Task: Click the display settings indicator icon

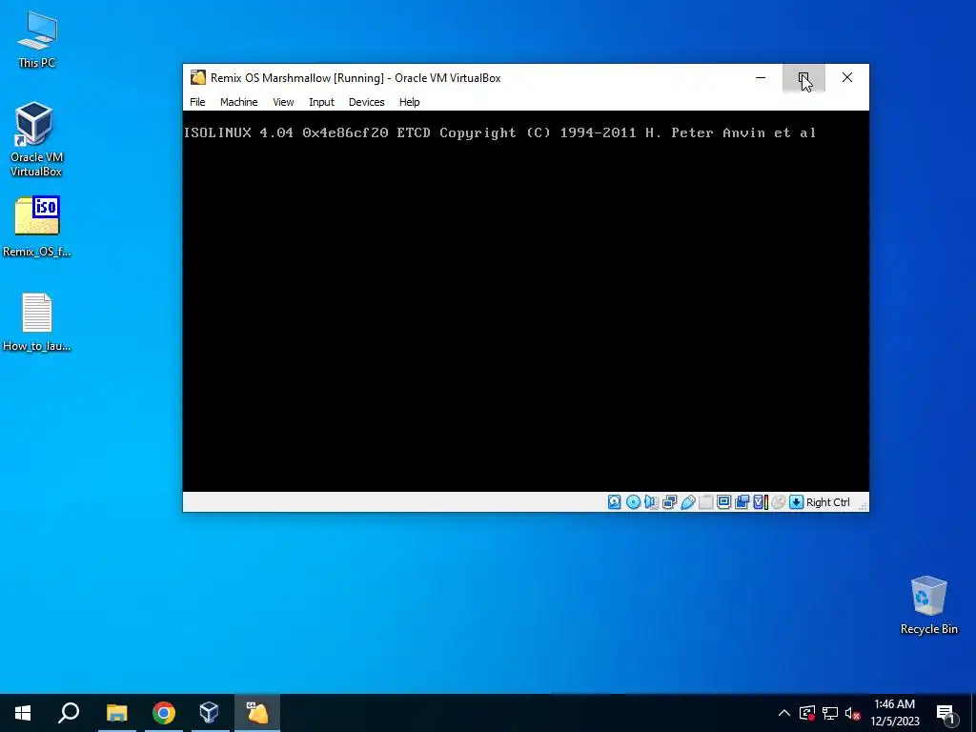Action: (x=724, y=502)
